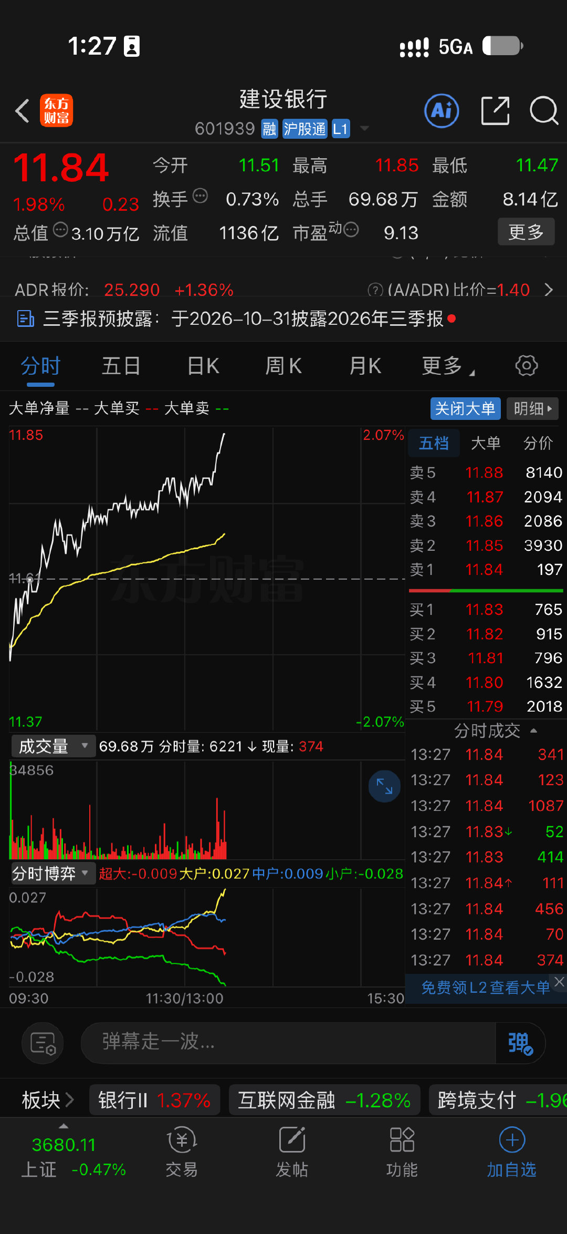Image resolution: width=567 pixels, height=1234 pixels.
Task: Toggle 关闭大单 button
Action: point(465,408)
